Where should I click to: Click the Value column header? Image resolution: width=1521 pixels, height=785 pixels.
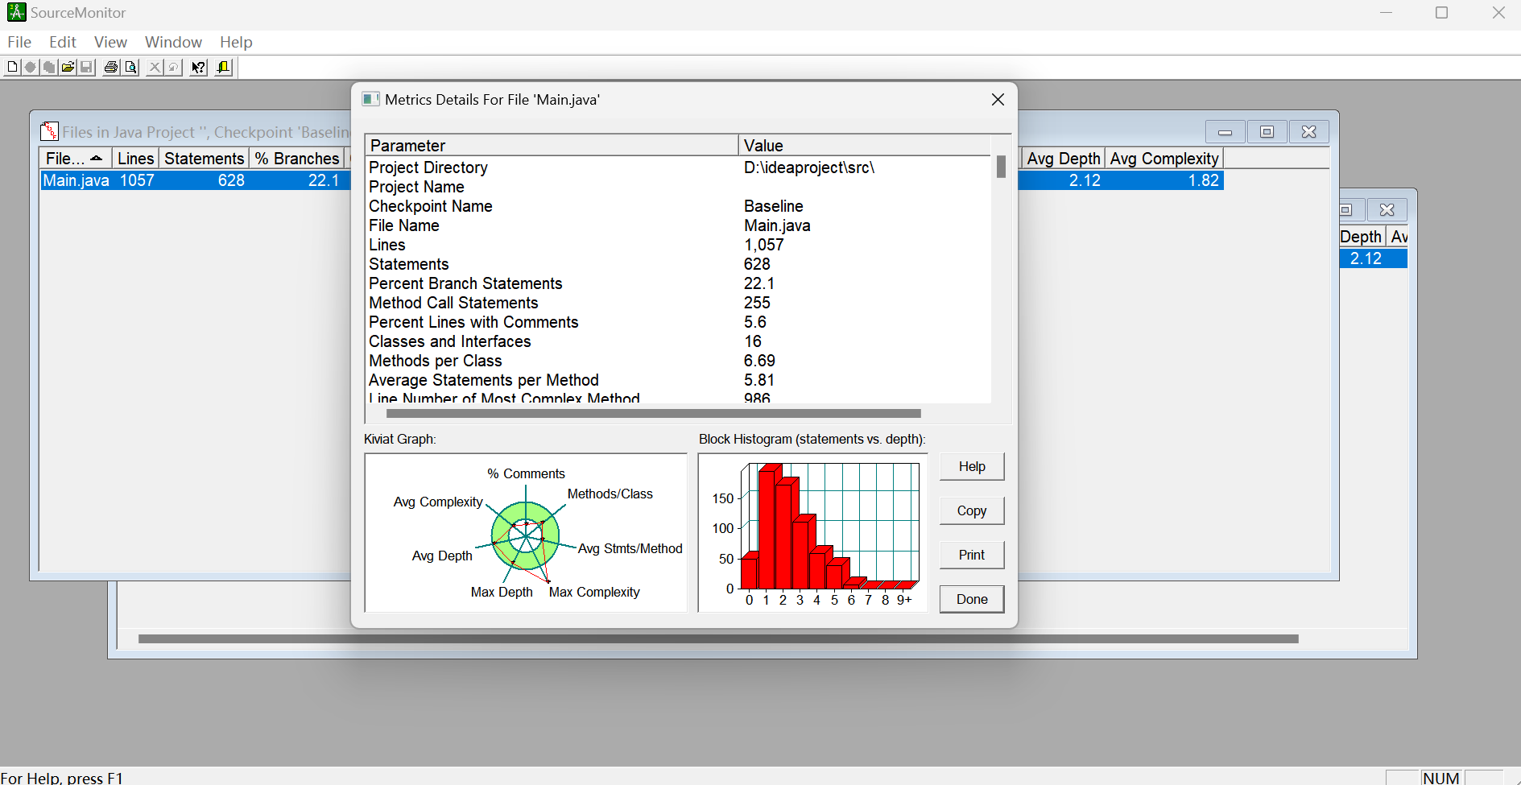865,146
